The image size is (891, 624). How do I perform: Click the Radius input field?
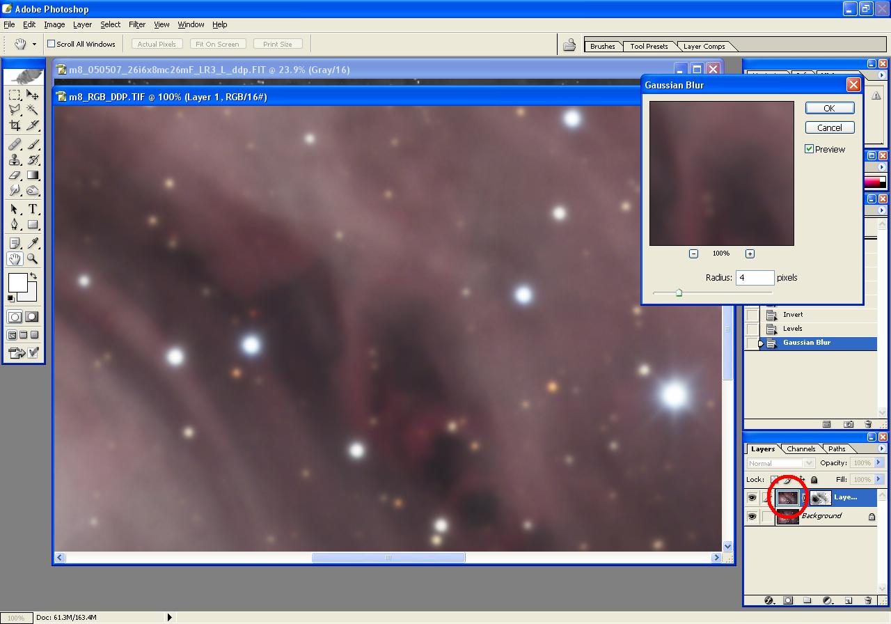[755, 278]
